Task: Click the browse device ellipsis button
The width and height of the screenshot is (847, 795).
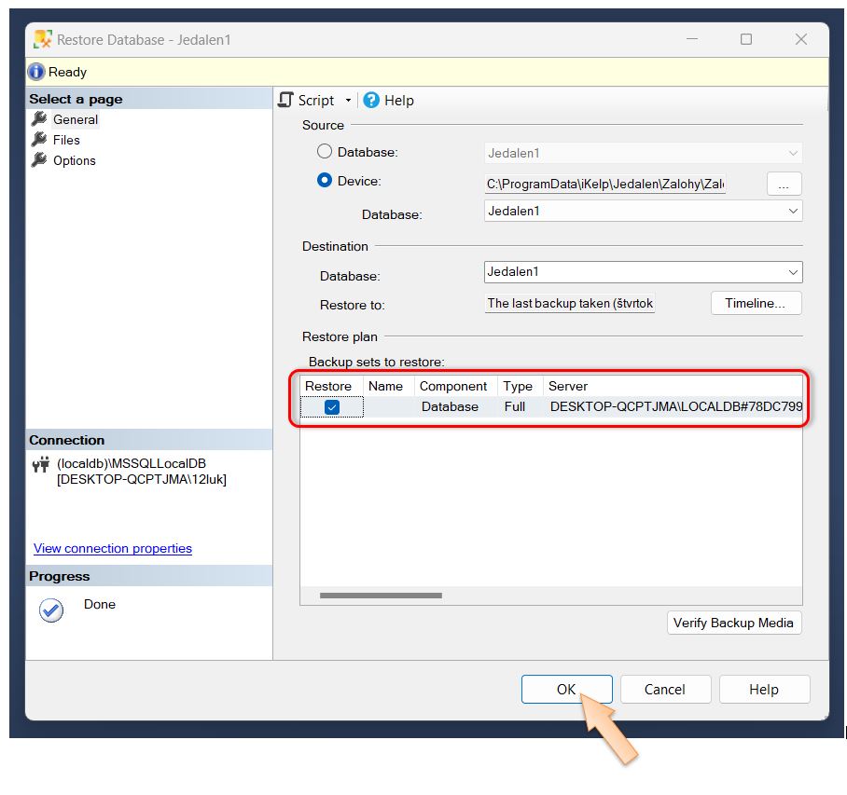Action: [x=784, y=185]
